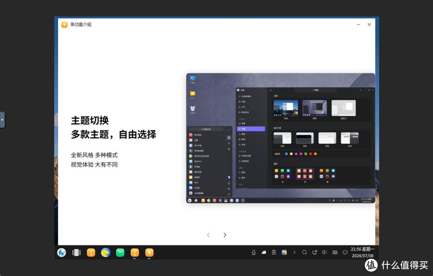Open the onscreen keyboard tray icon
This screenshot has width=433, height=276.
[335, 252]
